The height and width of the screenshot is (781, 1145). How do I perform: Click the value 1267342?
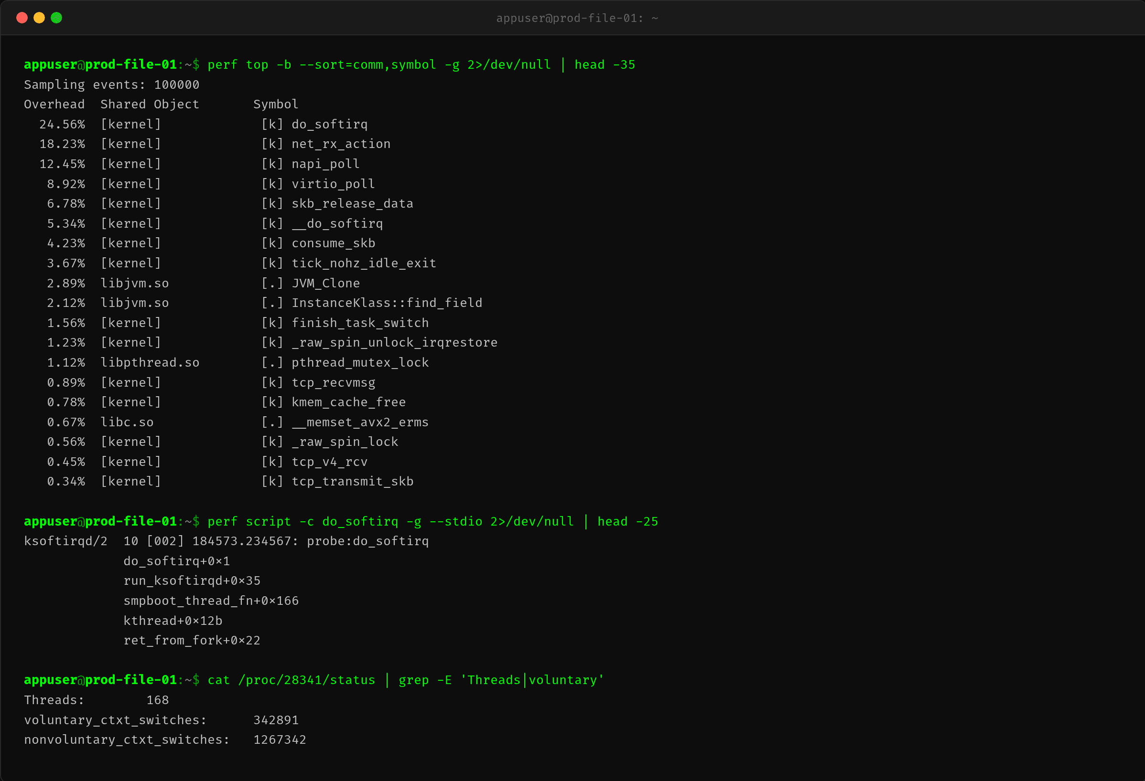(x=280, y=739)
